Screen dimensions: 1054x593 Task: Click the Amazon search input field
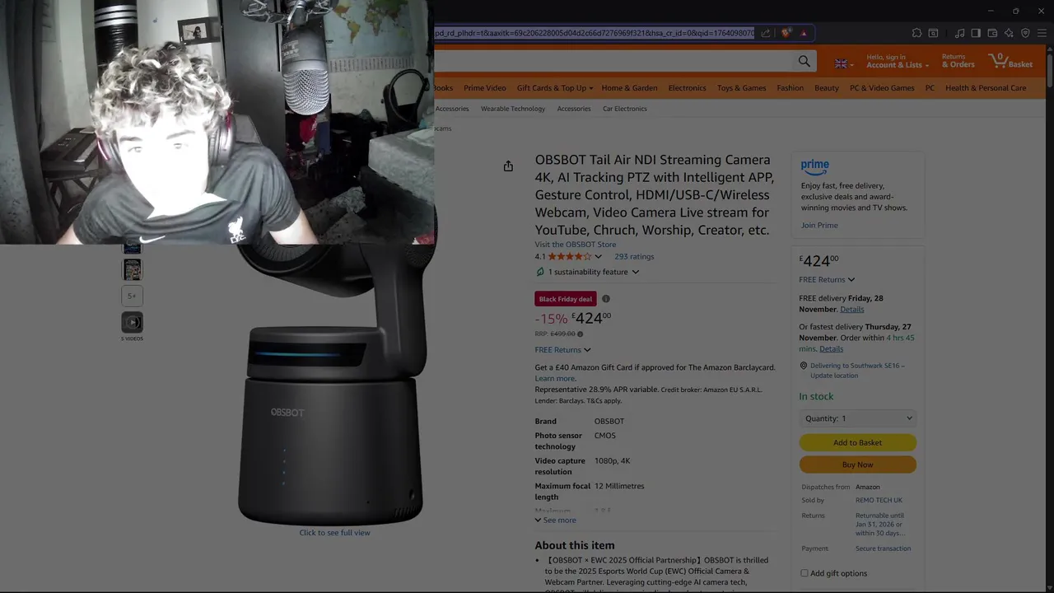(614, 62)
